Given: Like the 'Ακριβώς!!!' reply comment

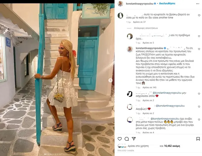Looking at the screenshot, I should (199, 107).
